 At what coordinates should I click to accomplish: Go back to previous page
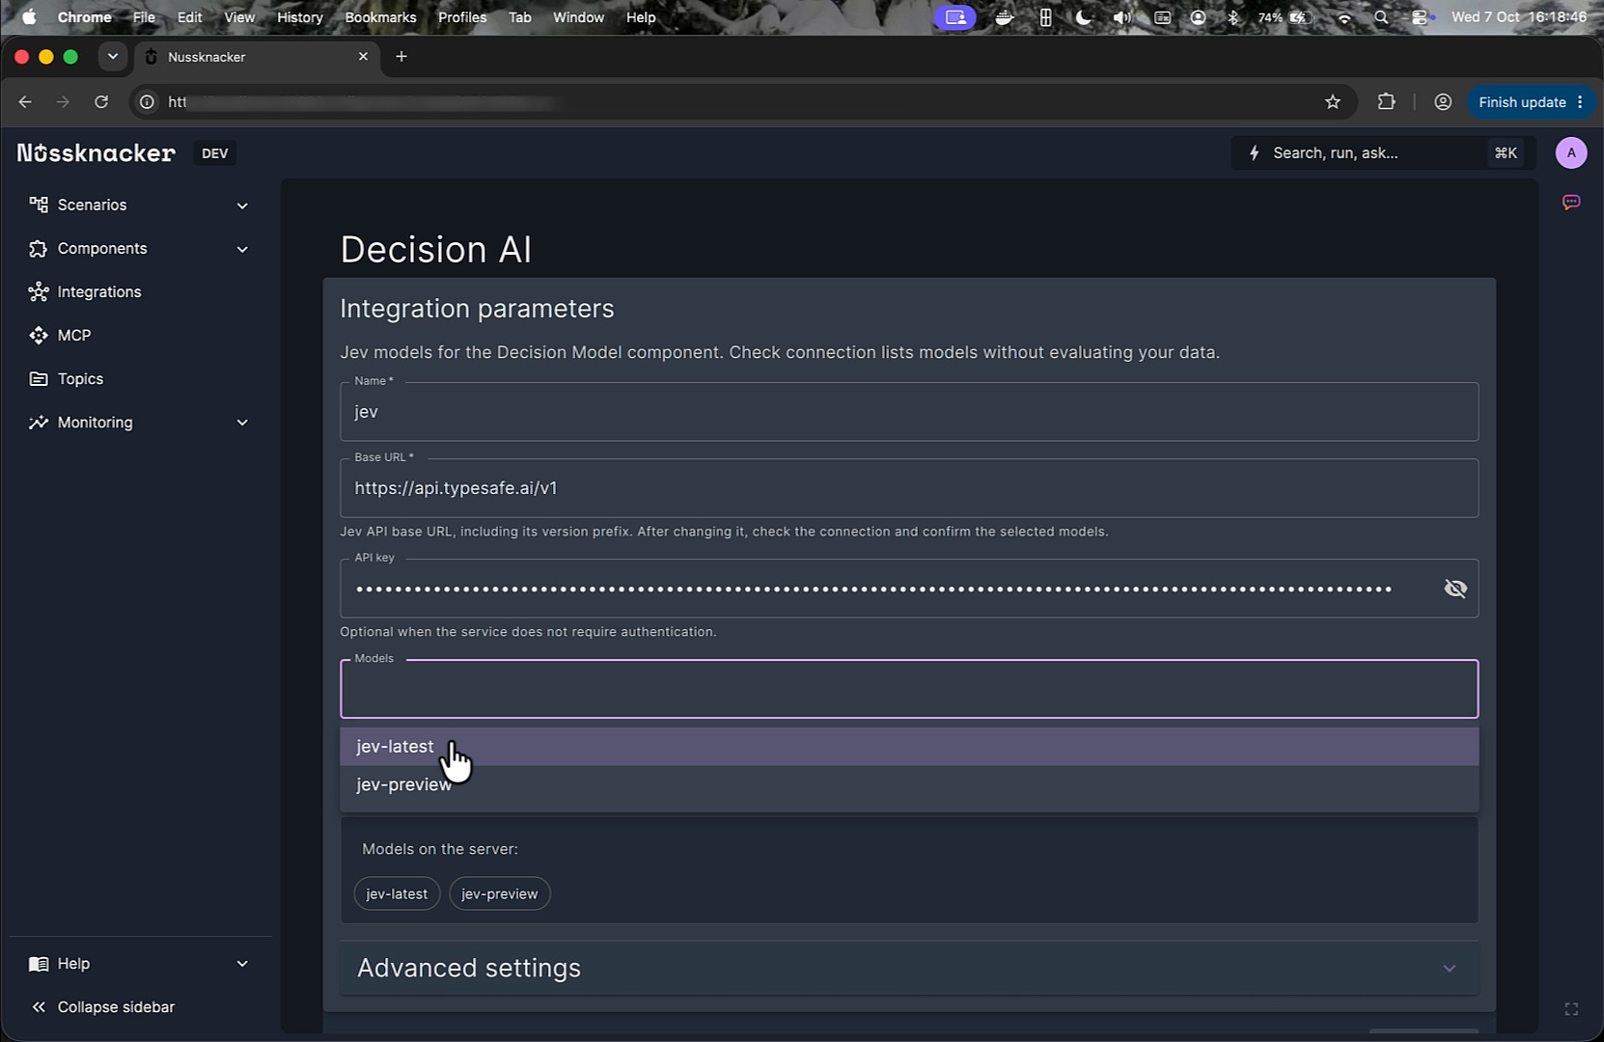tap(25, 101)
